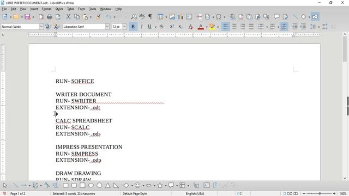Toggle Italic formatting
The height and width of the screenshot is (196, 349).
[x=142, y=27]
